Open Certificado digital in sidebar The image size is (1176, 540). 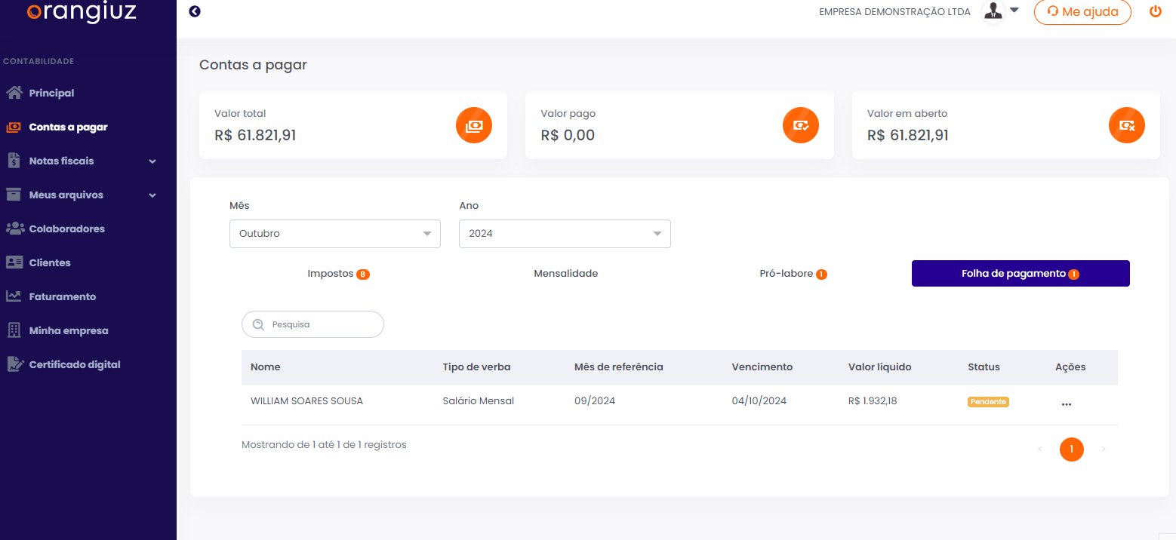pyautogui.click(x=75, y=364)
